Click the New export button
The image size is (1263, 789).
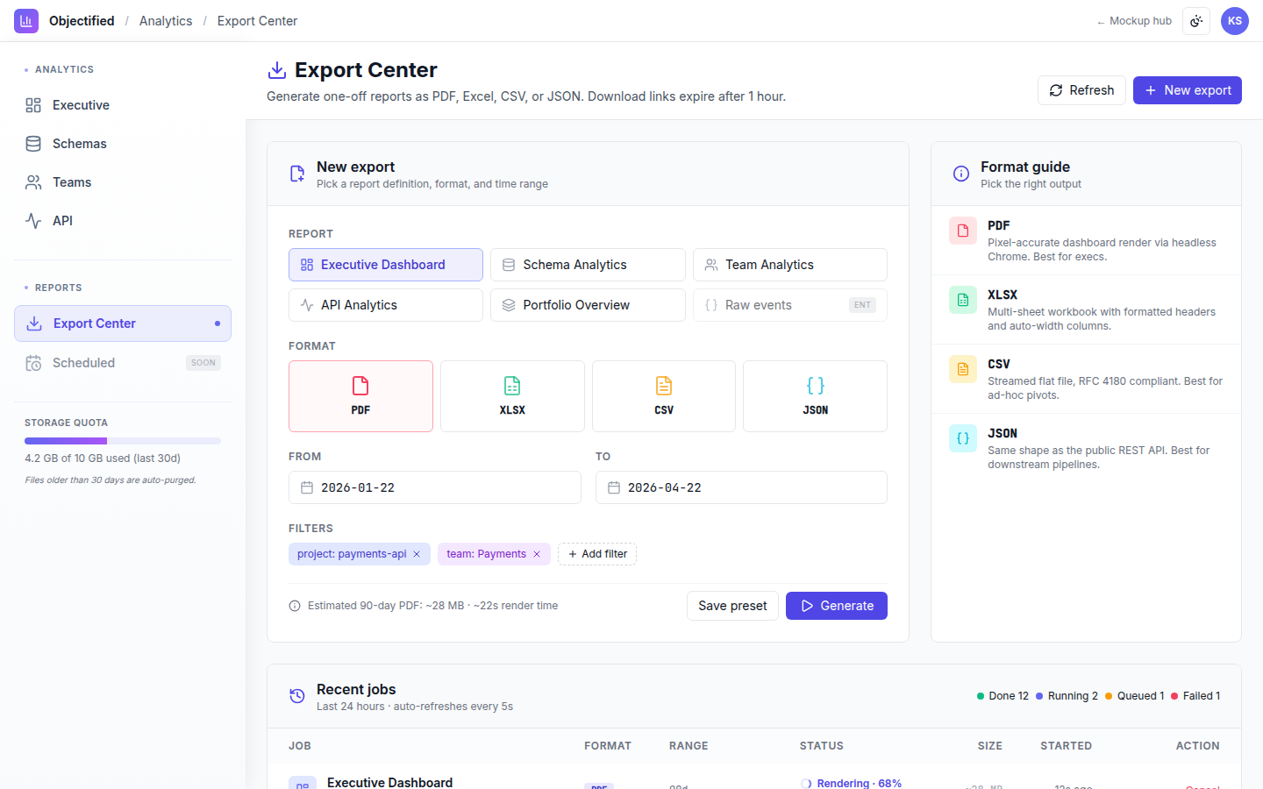(1188, 90)
